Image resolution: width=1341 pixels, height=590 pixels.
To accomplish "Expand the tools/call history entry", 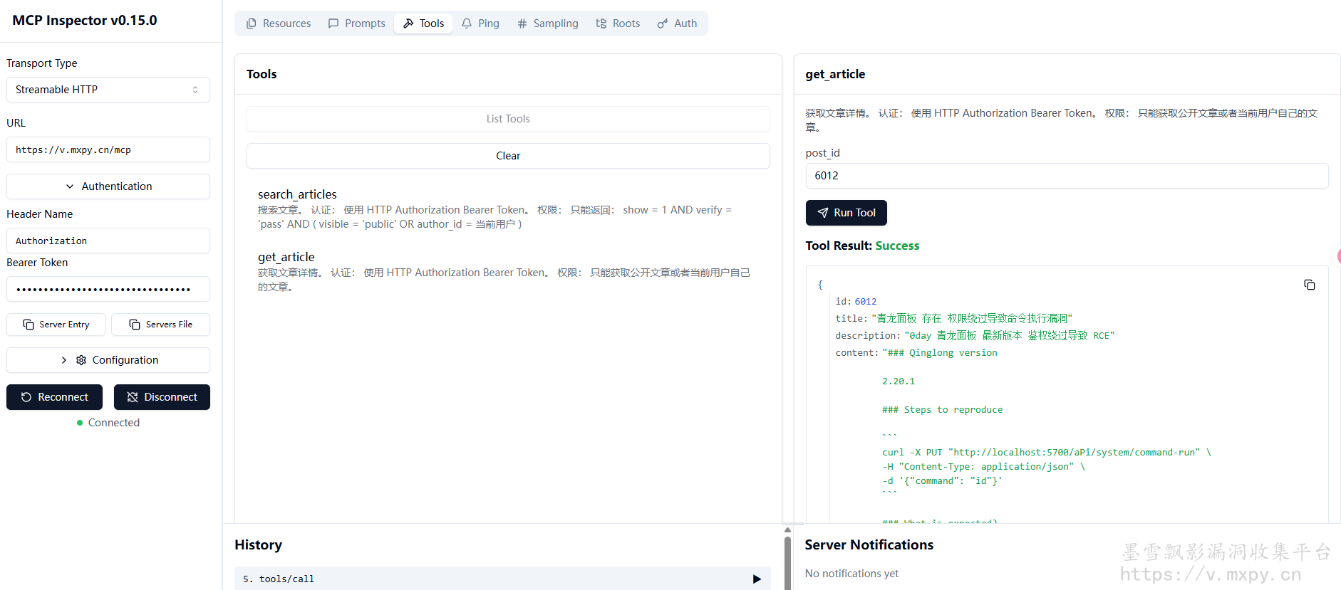I will coord(502,579).
